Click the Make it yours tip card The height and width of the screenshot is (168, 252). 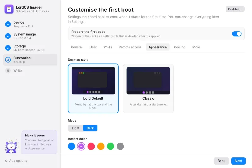(39, 142)
